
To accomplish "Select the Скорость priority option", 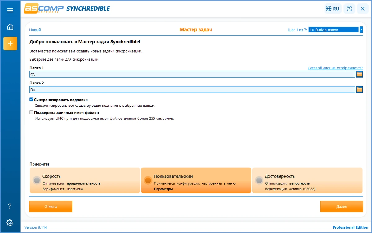I will 85,180.
